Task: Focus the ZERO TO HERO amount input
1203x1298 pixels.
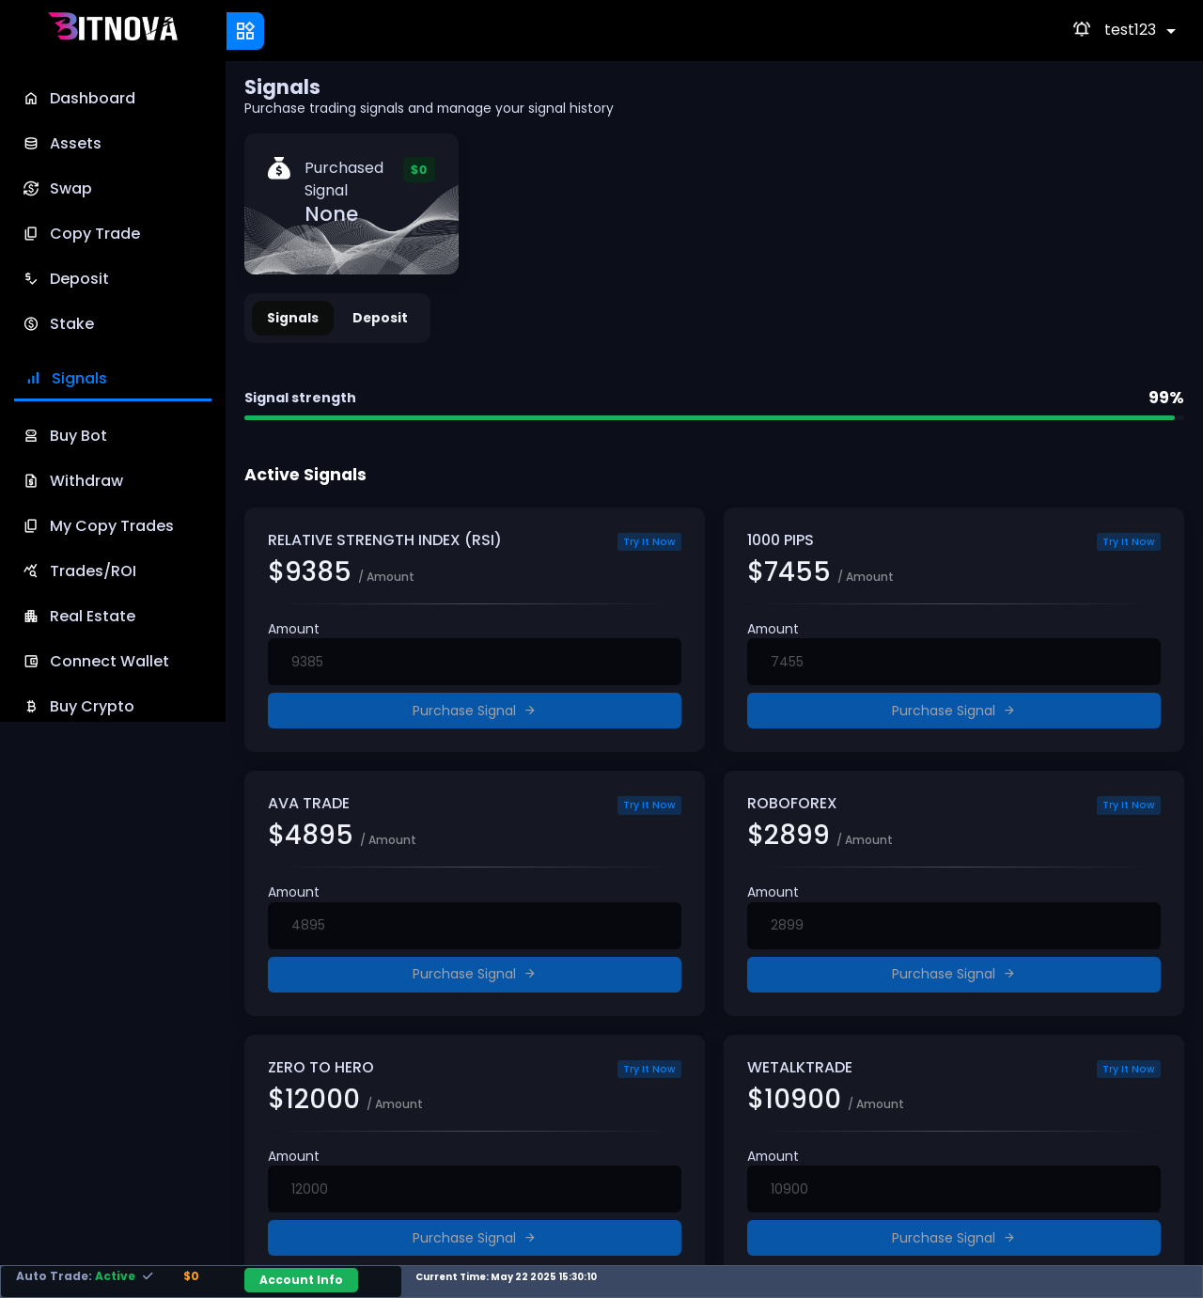Action: 475,1189
